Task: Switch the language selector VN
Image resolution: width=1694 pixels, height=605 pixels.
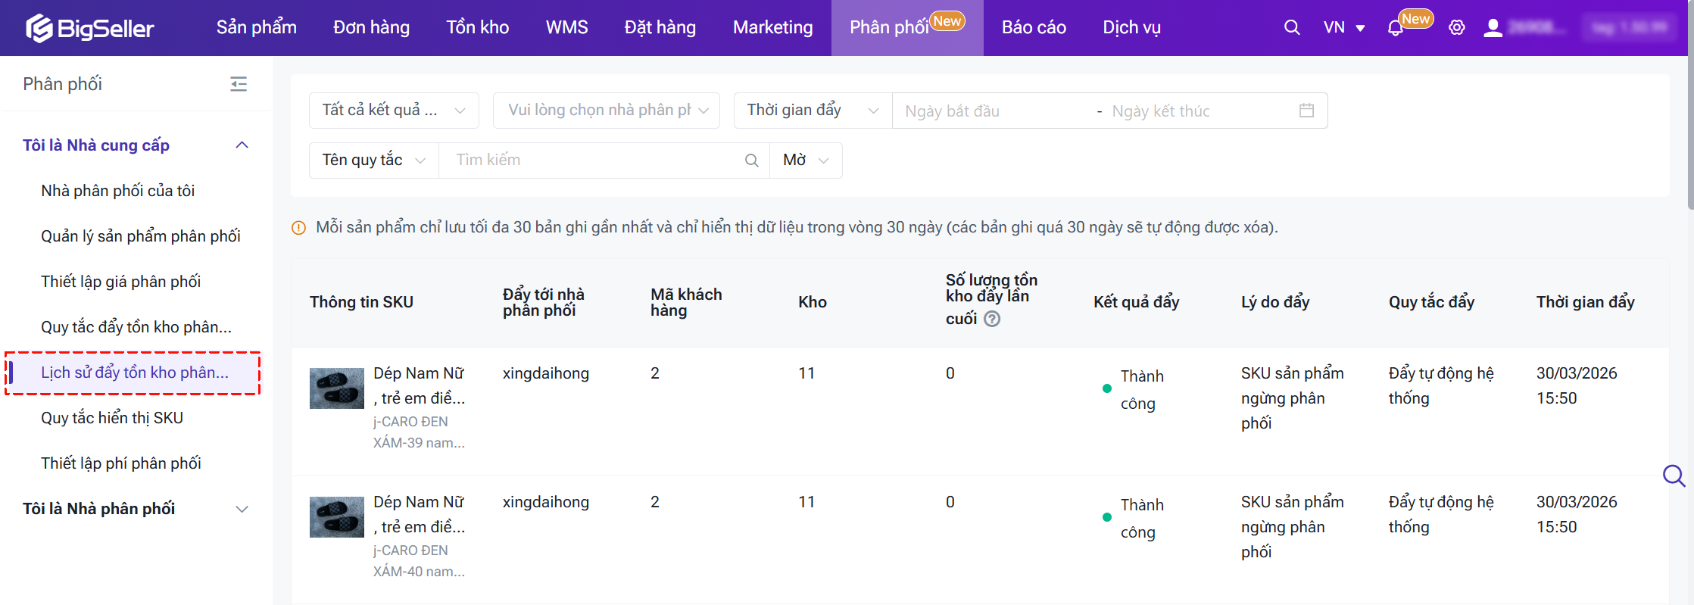Action: tap(1343, 28)
